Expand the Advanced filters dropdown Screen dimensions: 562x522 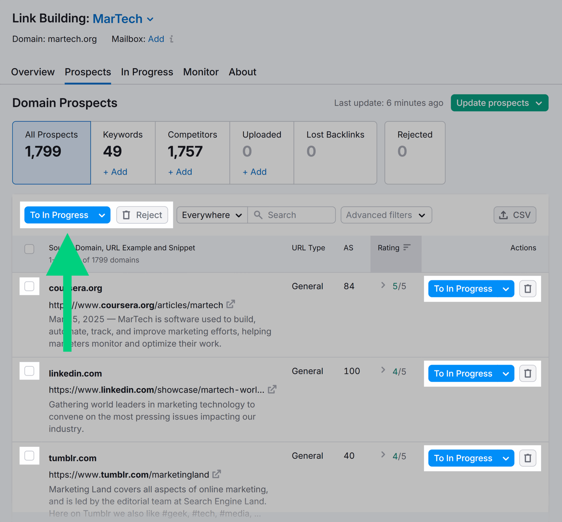click(386, 215)
